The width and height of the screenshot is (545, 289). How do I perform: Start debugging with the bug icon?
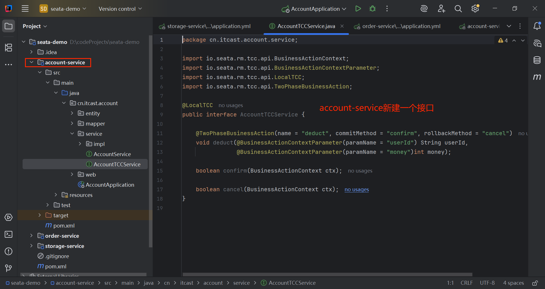click(372, 8)
